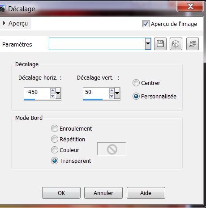Select the Enroulement edge mode
The height and width of the screenshot is (208, 206).
pos(55,128)
